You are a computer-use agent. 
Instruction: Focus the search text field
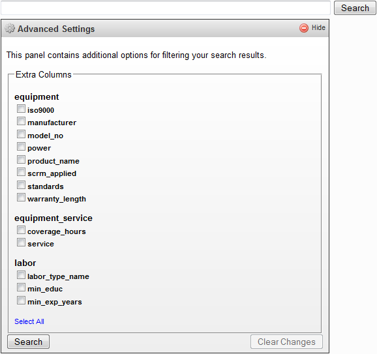[x=166, y=8]
